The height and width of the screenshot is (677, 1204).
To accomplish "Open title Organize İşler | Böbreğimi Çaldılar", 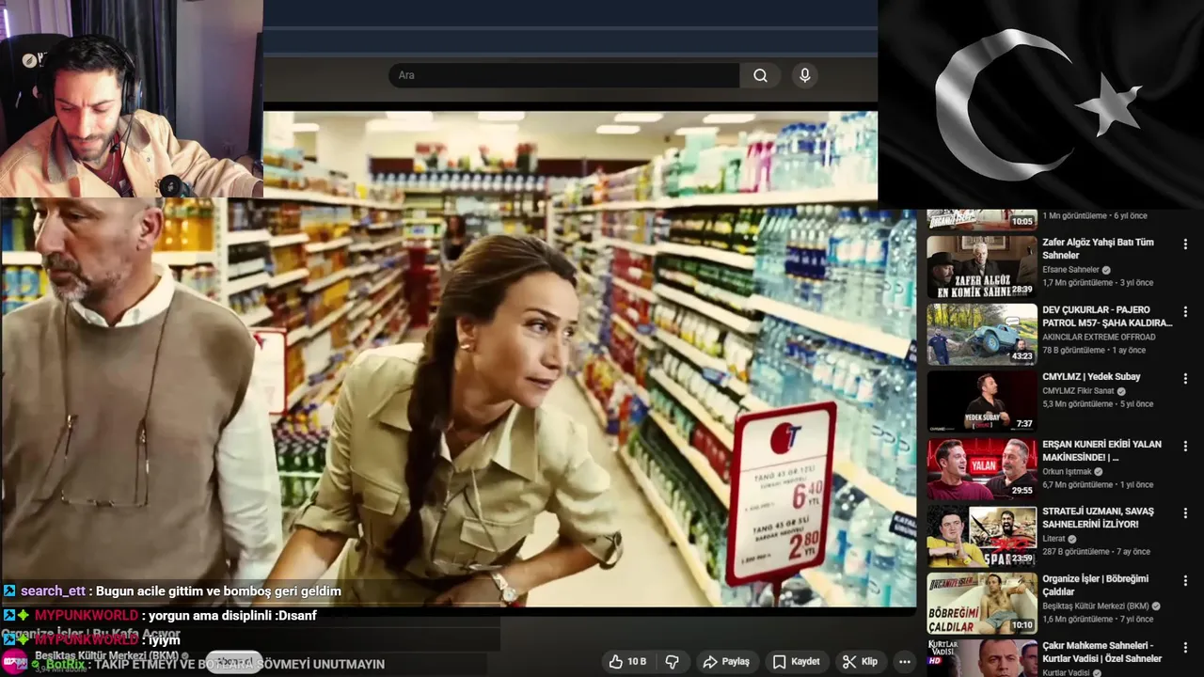I will [1095, 585].
